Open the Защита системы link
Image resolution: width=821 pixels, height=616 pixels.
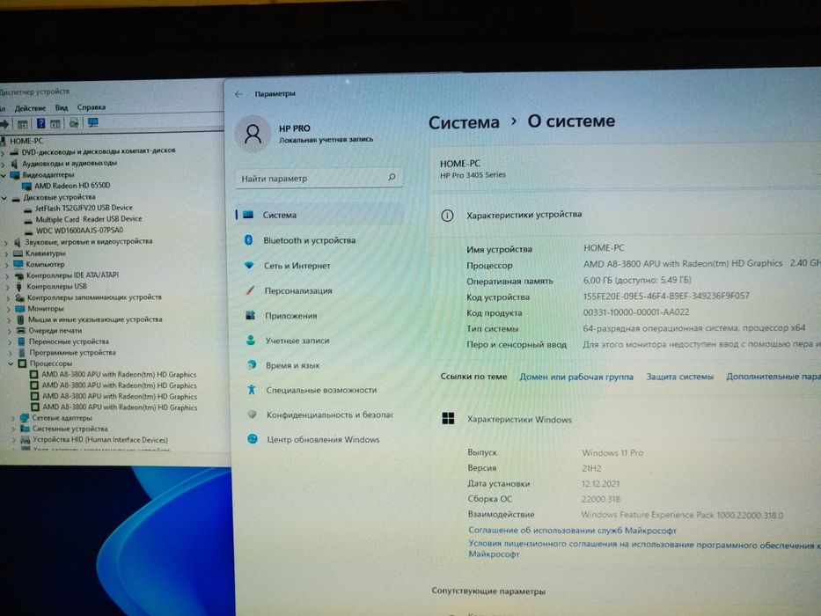679,376
